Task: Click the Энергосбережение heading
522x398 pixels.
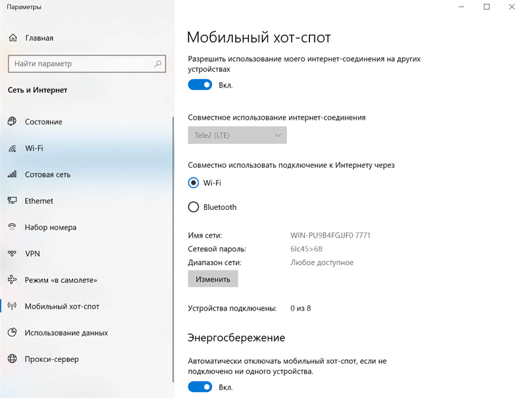Action: [236, 337]
